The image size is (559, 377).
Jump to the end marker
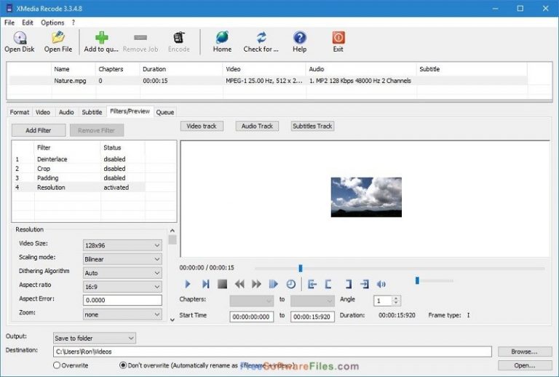365,284
